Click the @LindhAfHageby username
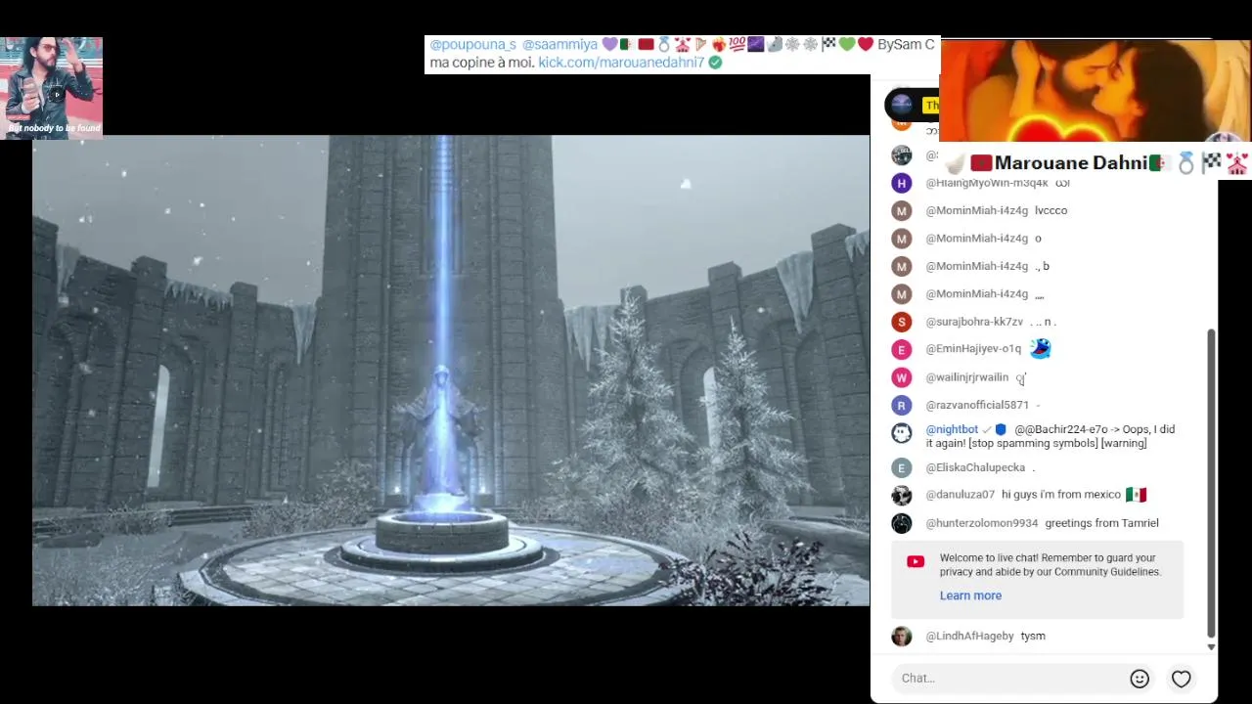Viewport: 1252px width, 704px height. 969,636
